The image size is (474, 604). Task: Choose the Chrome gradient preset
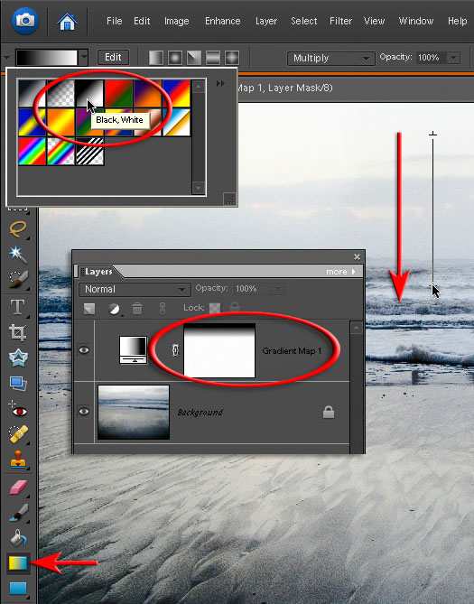176,122
